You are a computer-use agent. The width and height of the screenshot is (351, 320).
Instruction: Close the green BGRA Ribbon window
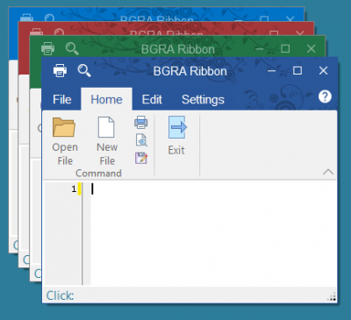pos(311,48)
